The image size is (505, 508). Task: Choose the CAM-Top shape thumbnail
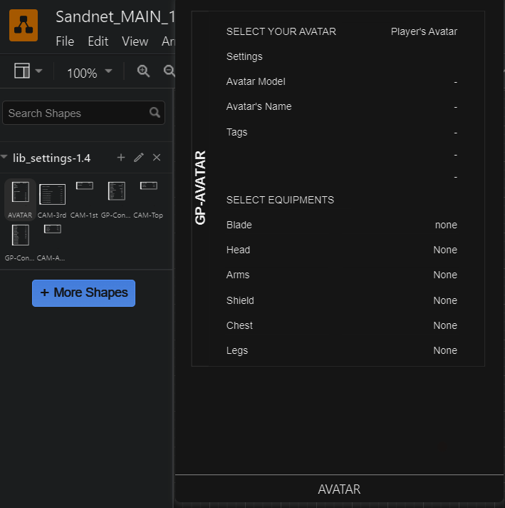pos(148,200)
